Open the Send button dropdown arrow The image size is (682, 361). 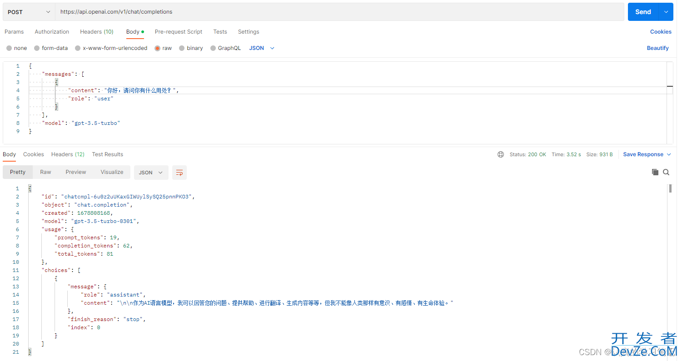(666, 12)
